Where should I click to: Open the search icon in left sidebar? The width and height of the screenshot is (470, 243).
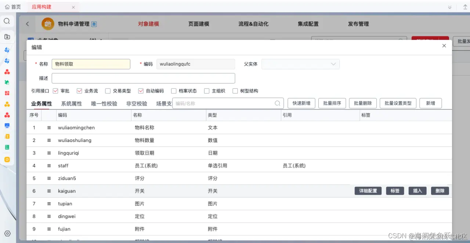(7, 21)
